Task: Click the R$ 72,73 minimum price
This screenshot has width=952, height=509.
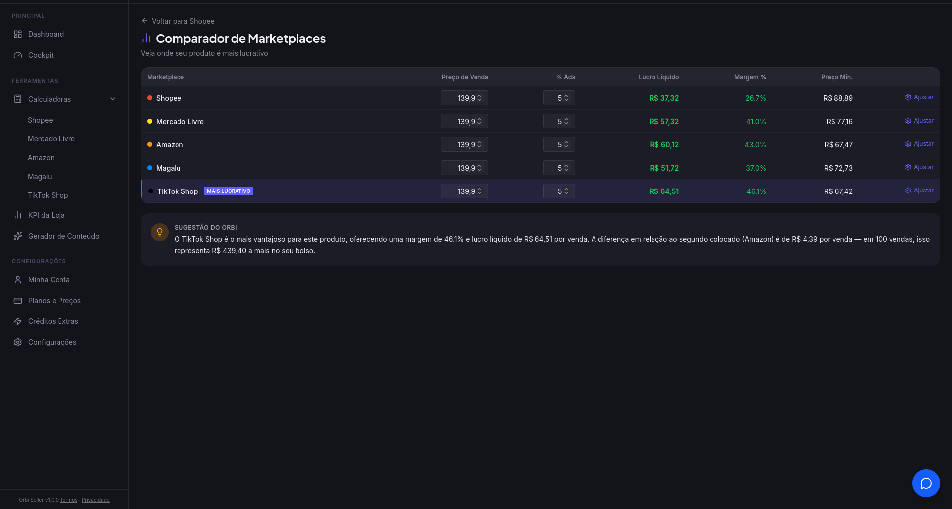Action: pyautogui.click(x=838, y=168)
